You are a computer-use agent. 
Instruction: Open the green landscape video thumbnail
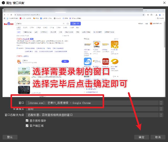pyautogui.click(x=24, y=71)
